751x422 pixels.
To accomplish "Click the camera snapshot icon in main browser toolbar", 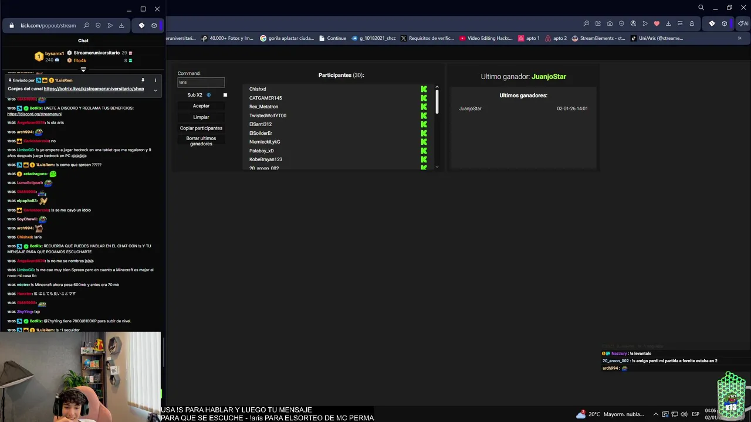I will (610, 23).
